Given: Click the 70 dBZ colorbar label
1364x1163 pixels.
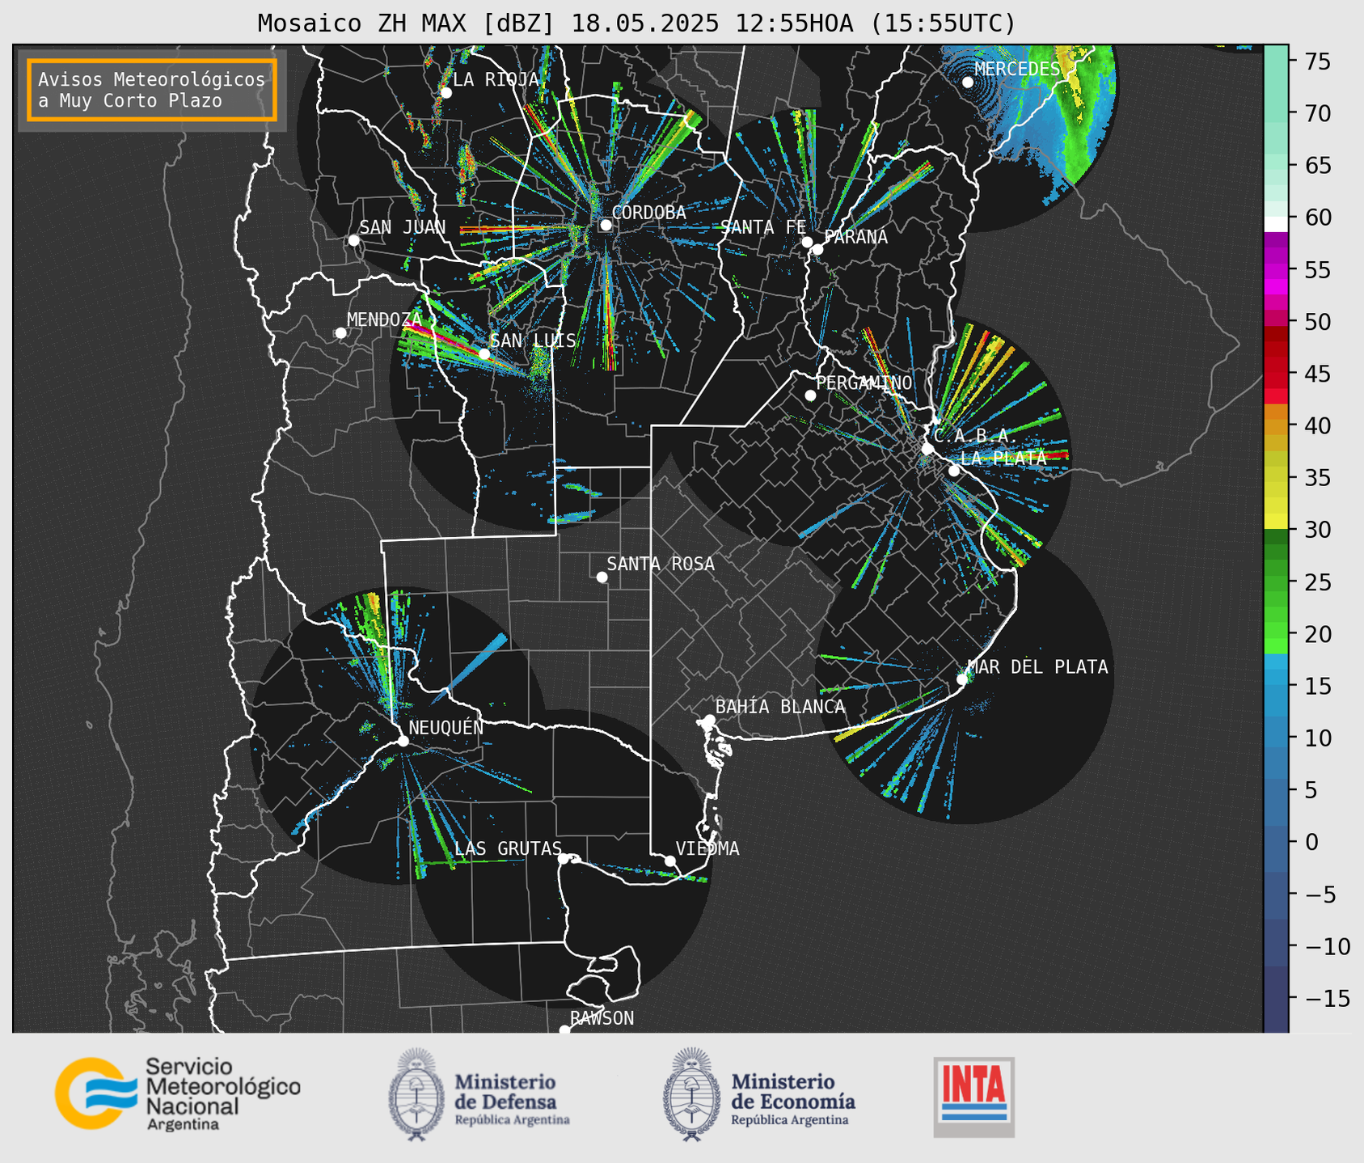Looking at the screenshot, I should (x=1317, y=114).
